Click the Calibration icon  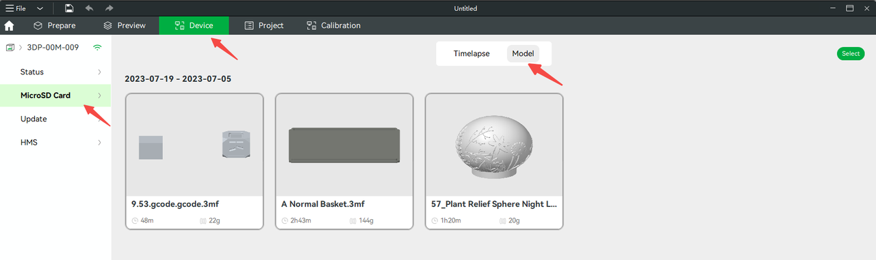click(311, 26)
